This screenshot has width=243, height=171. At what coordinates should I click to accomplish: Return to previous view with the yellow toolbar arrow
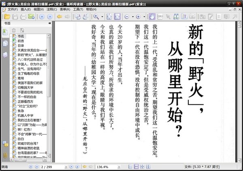pos(60,17)
